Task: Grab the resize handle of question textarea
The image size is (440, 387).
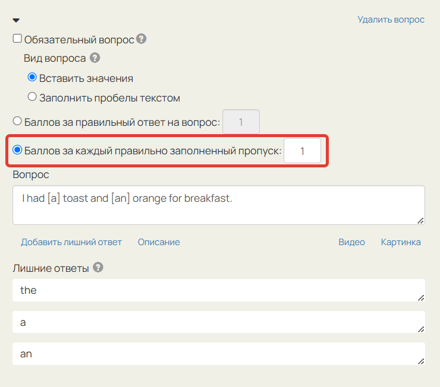Action: [420, 221]
